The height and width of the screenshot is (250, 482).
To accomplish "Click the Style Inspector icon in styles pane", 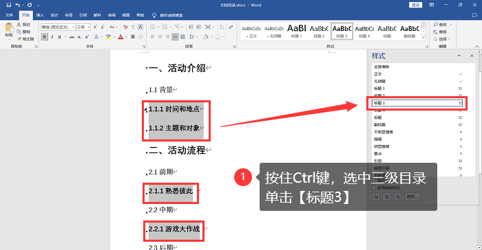I will (x=387, y=196).
